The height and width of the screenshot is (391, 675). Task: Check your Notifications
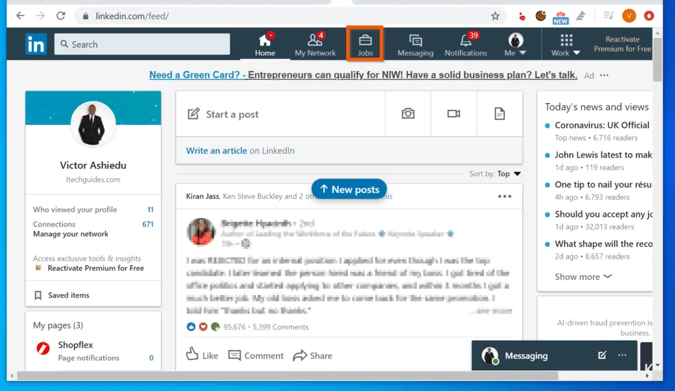(x=466, y=43)
